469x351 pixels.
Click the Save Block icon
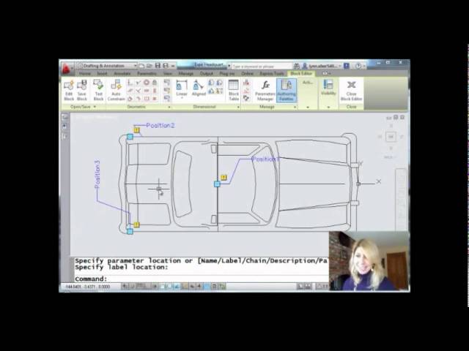point(81,88)
